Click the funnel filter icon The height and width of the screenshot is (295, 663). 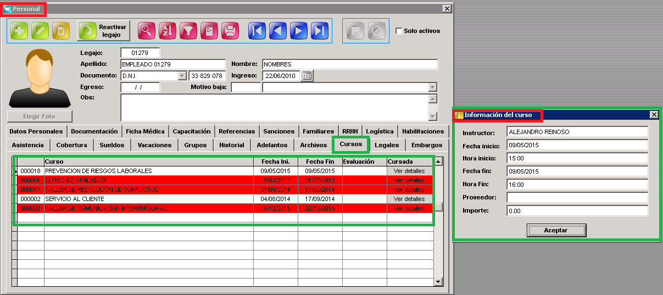(188, 31)
